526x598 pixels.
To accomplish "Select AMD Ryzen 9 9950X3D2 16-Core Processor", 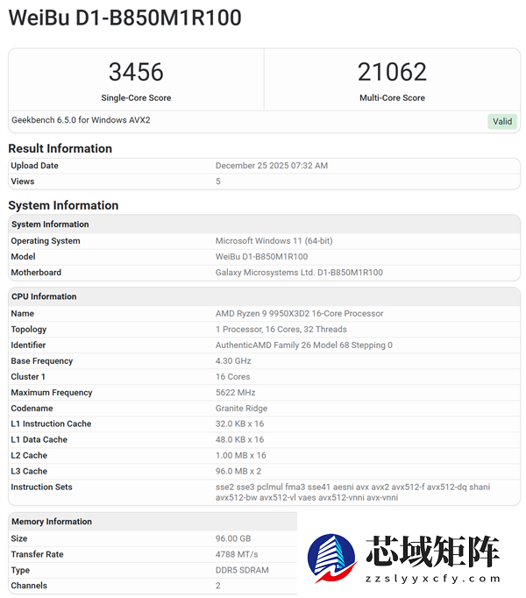I will tap(300, 314).
